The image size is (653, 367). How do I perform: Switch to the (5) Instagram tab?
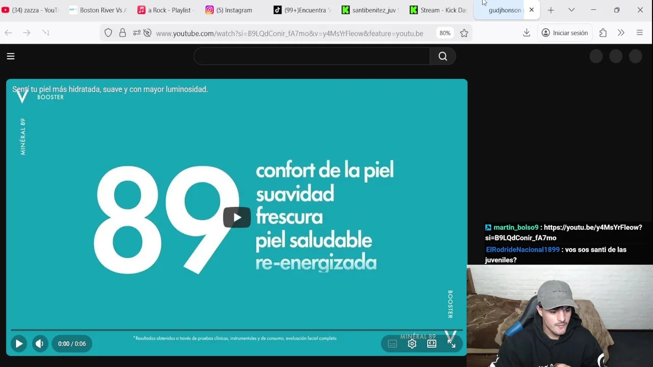pos(235,10)
